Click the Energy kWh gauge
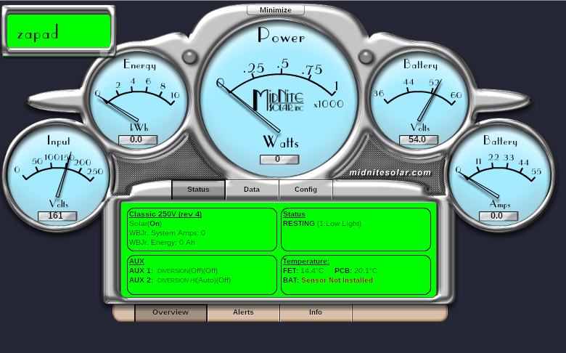Screen dimensions: 566x353 pos(139,101)
